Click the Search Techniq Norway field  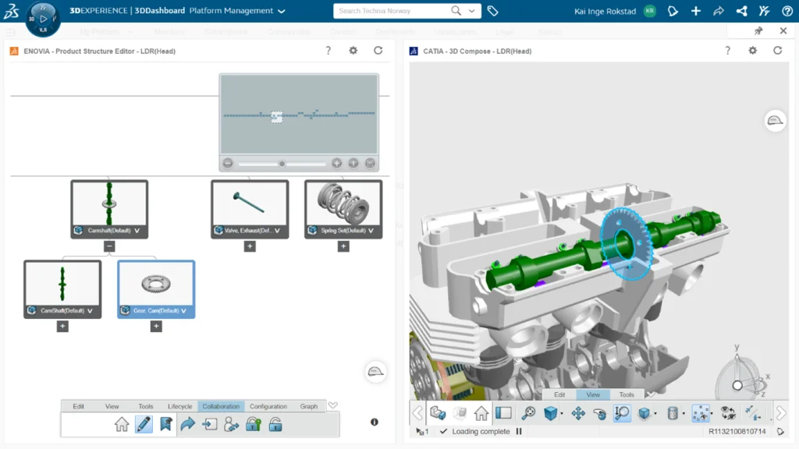pos(390,12)
